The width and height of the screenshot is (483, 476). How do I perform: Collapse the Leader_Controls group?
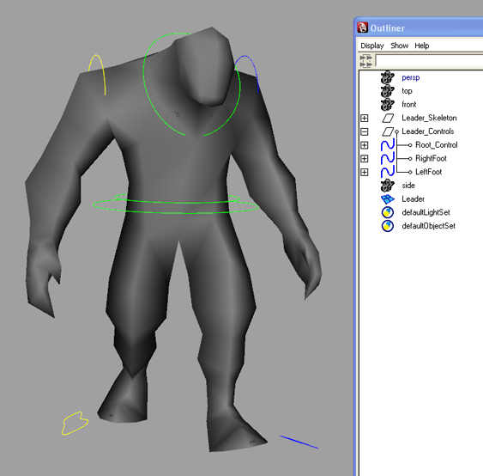tap(364, 131)
